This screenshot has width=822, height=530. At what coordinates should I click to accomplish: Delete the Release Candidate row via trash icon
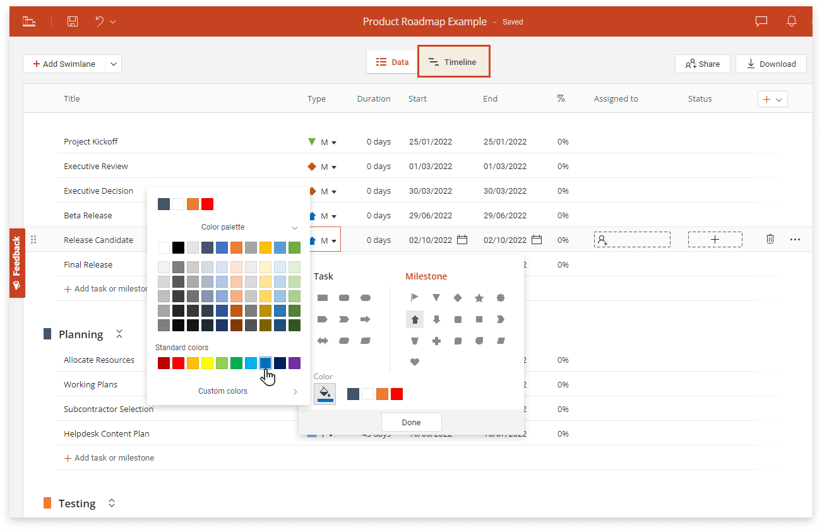[770, 239]
